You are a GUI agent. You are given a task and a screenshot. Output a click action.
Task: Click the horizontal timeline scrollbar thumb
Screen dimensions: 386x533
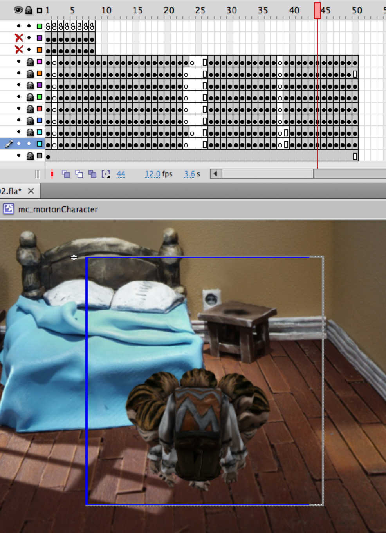[x=268, y=174]
